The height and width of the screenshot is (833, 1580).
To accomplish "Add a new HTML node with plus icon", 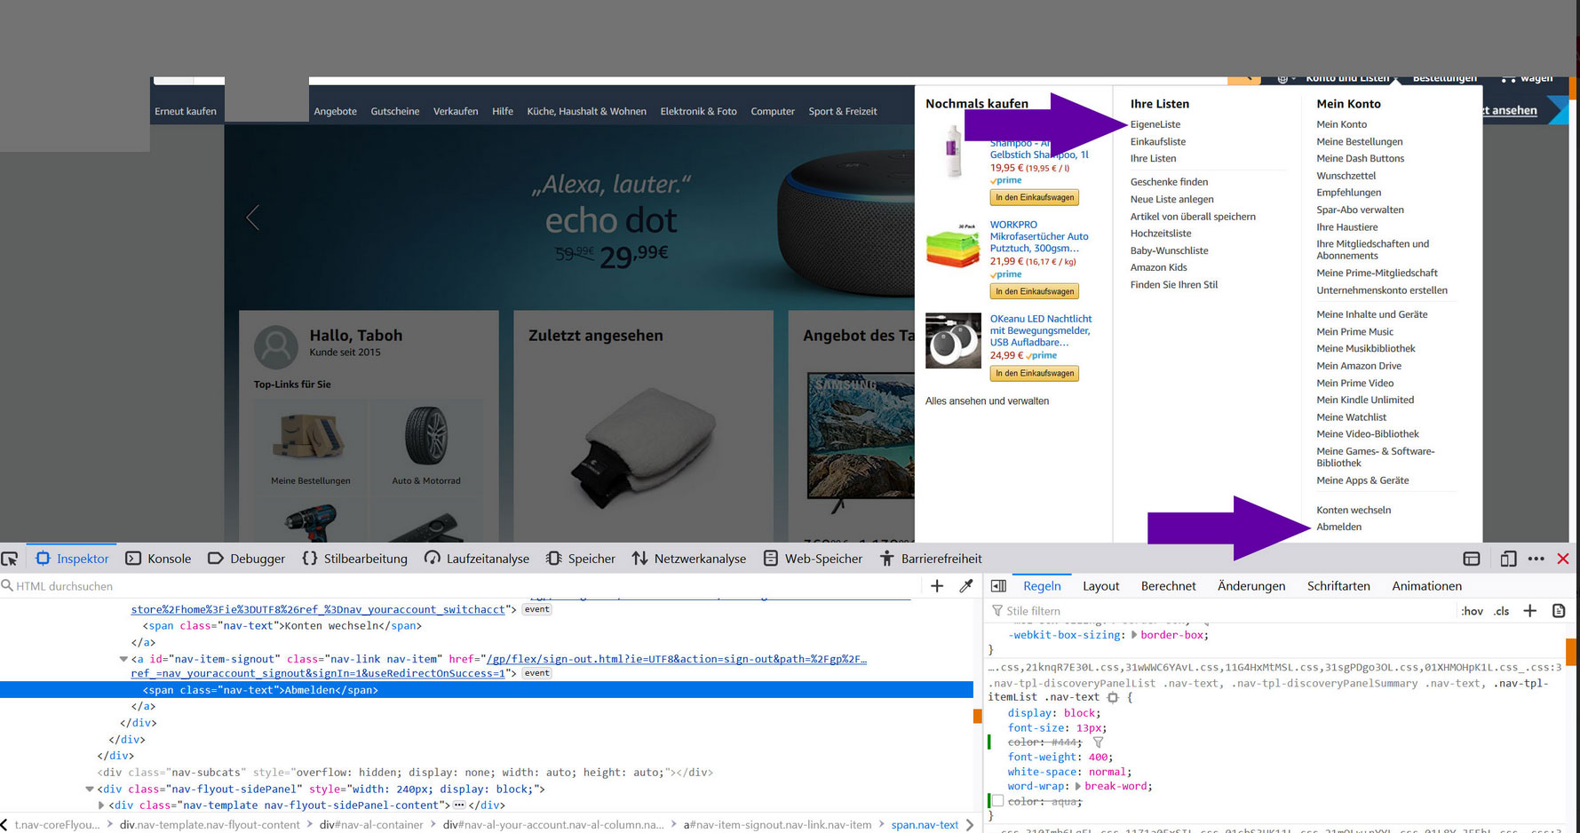I will click(937, 586).
